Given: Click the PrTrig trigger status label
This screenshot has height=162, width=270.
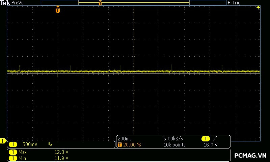Looking at the screenshot, I should pos(234,3).
